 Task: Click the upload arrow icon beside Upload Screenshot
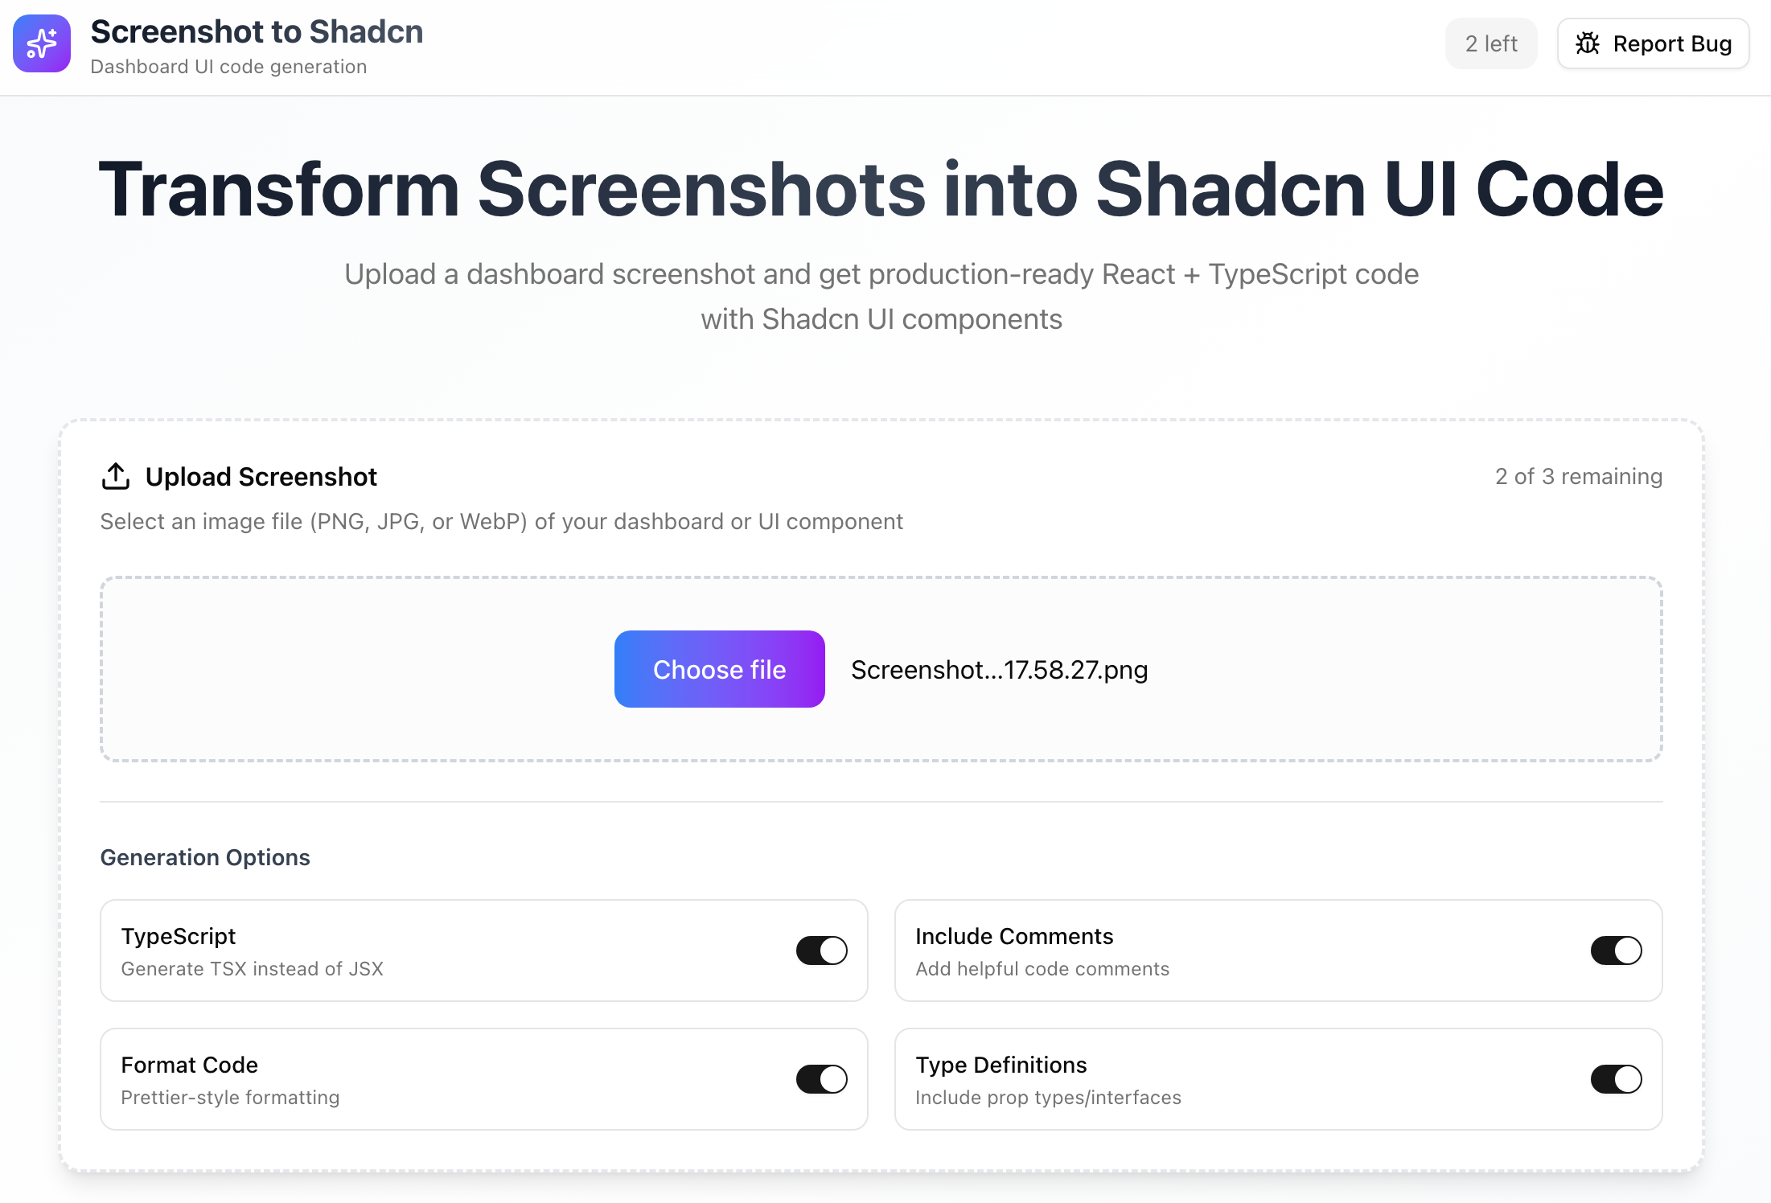(x=116, y=476)
